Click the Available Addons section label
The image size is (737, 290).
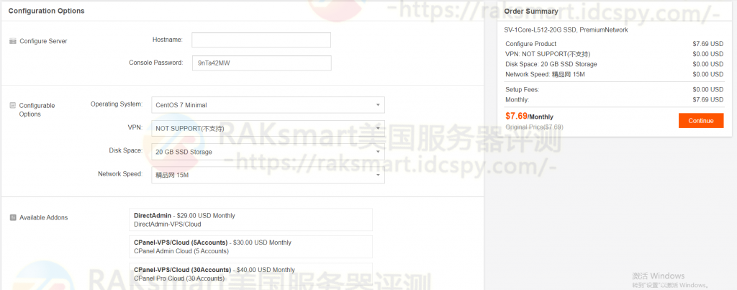pos(44,217)
